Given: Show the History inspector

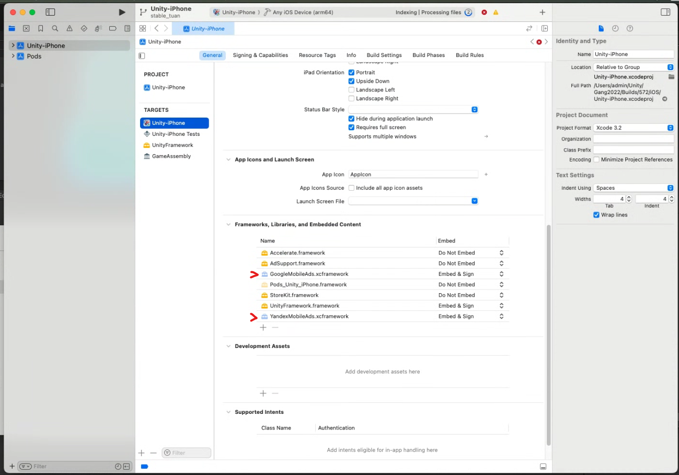Looking at the screenshot, I should 615,28.
